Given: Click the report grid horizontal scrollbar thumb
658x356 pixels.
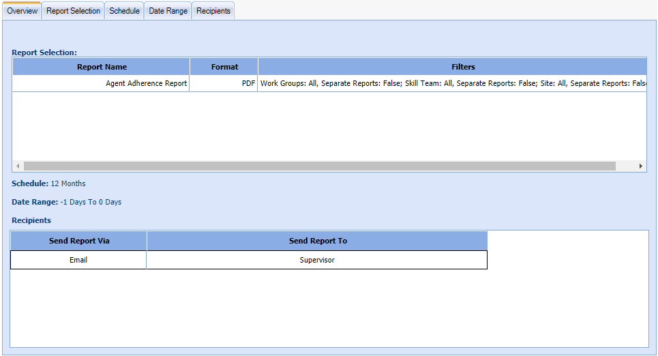Looking at the screenshot, I should tap(319, 166).
